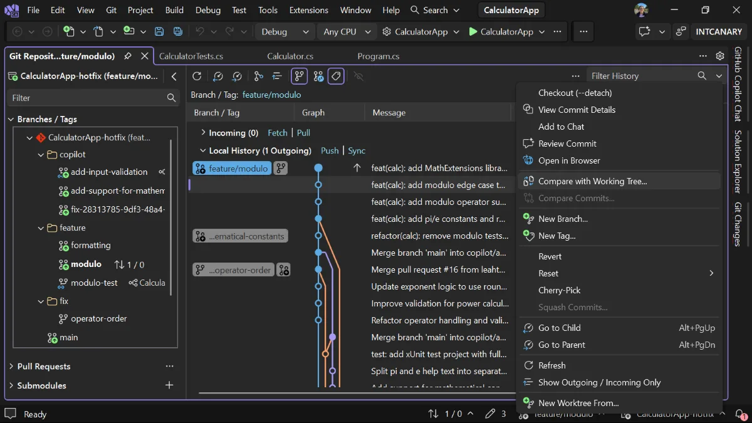This screenshot has height=423, width=752.
Task: Click the Fetch icon in Git history toolbar
Action: click(218, 76)
